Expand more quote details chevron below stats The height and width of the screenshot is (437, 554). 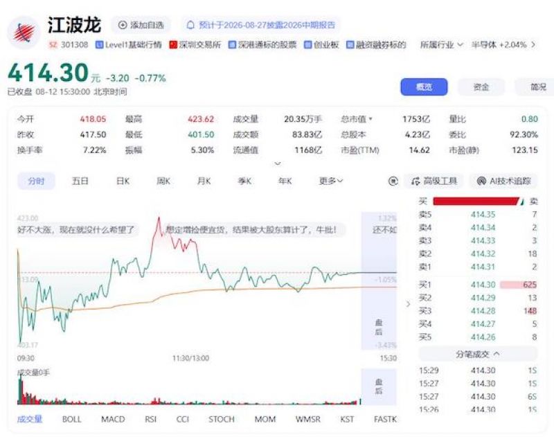pos(278,163)
